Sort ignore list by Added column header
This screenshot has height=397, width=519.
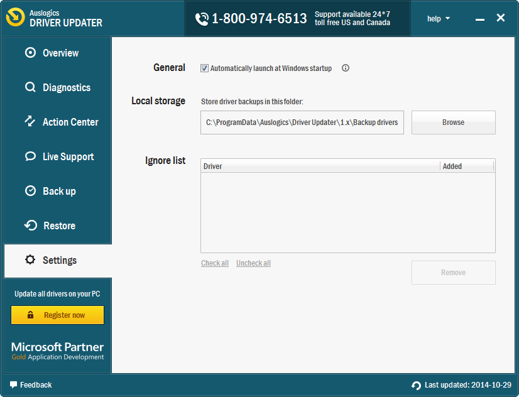(467, 166)
